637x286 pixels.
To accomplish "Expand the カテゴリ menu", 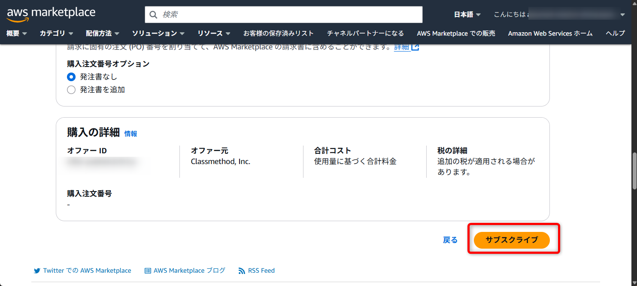I will click(x=56, y=33).
